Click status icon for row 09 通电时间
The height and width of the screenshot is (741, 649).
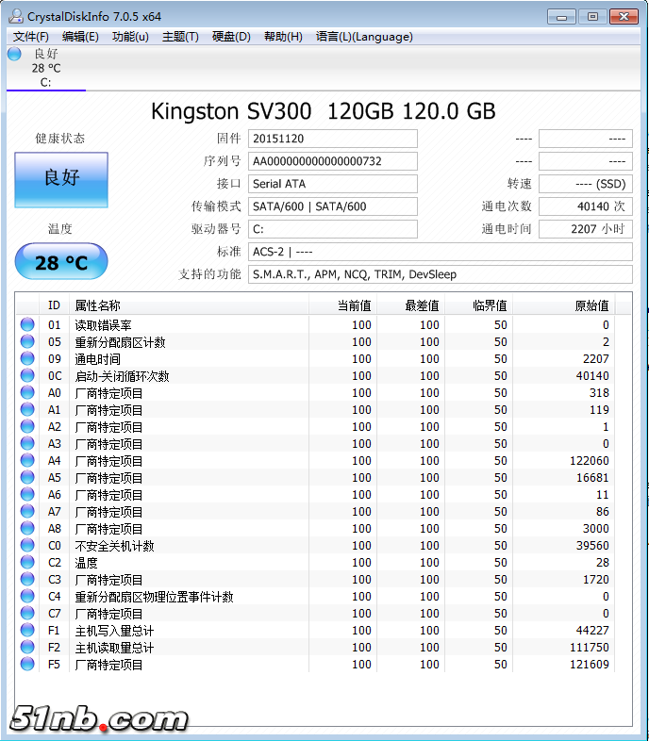click(x=27, y=358)
